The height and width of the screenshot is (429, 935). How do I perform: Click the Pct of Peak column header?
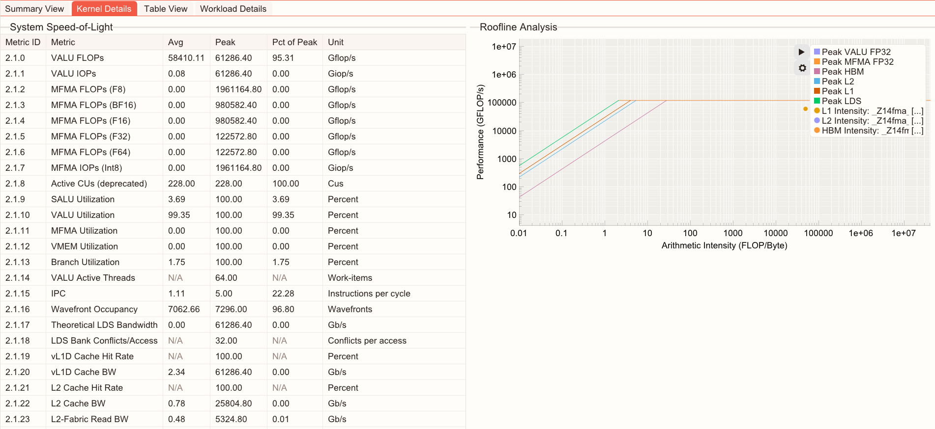(294, 42)
